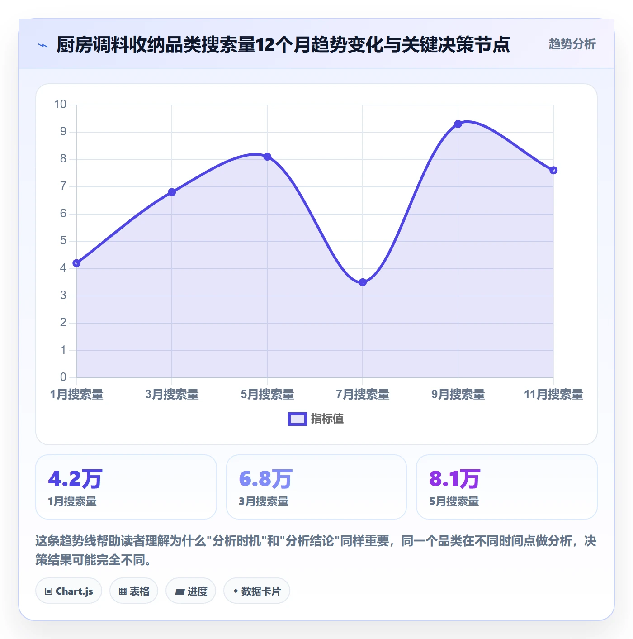Click the 11月搜索量 x-axis label
The height and width of the screenshot is (639, 633).
(553, 395)
